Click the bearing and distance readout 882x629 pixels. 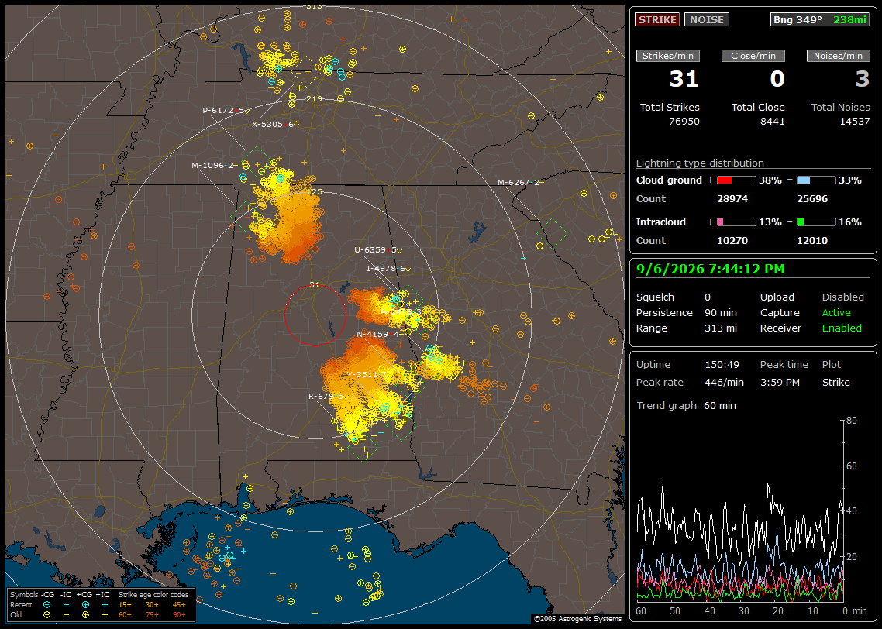(819, 19)
